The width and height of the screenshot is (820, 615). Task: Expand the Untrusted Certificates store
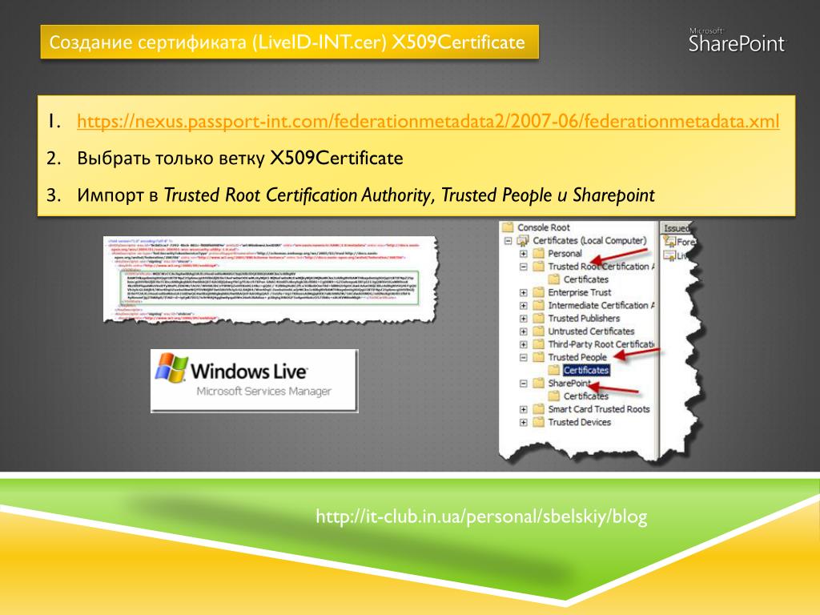coord(523,332)
